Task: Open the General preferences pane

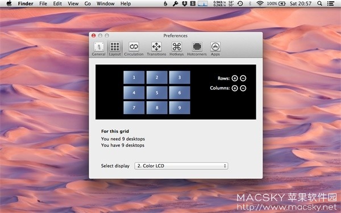Action: tap(98, 49)
